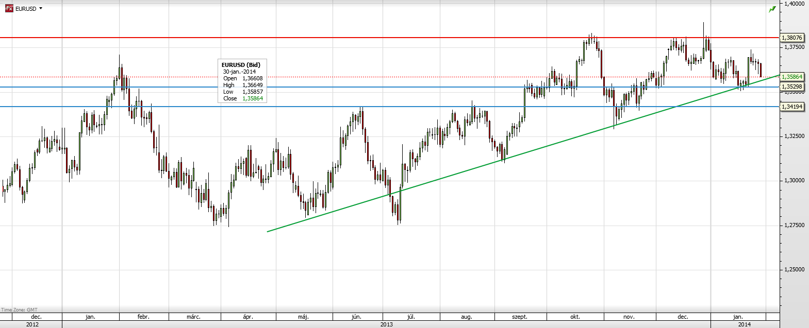Click the 'dec.' label near 2013 year end

click(683, 317)
